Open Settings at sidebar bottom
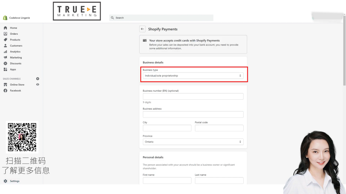346x194 pixels. [15, 181]
